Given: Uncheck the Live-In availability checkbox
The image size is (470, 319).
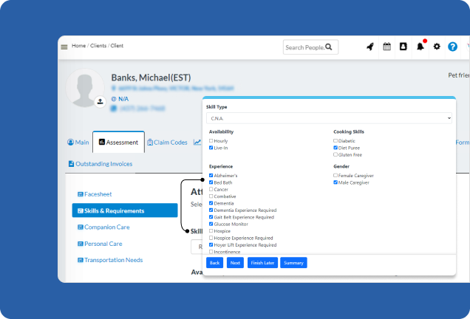Looking at the screenshot, I should click(x=211, y=148).
